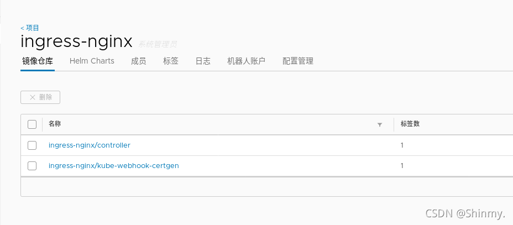This screenshot has width=513, height=225.
Task: Select tag count 1 for controller row
Action: (x=402, y=145)
